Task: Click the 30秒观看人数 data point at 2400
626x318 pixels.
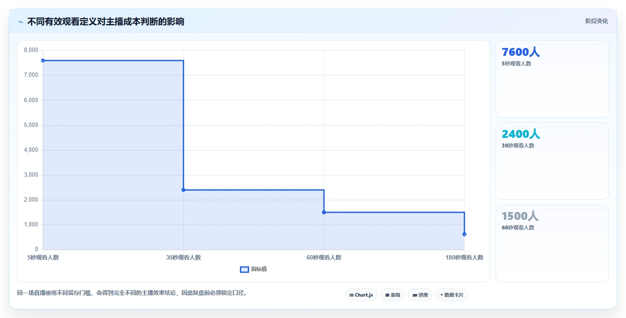Action: point(183,190)
